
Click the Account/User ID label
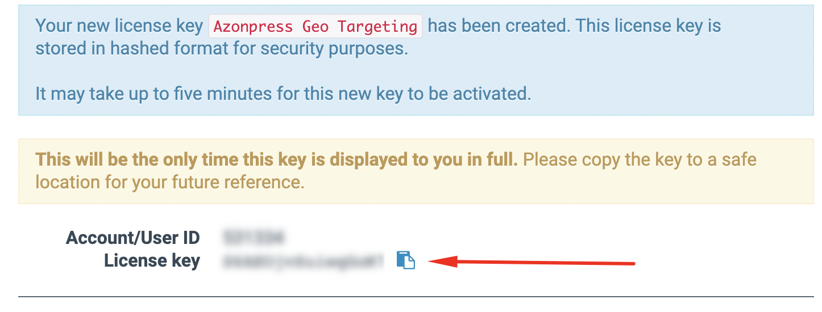133,237
